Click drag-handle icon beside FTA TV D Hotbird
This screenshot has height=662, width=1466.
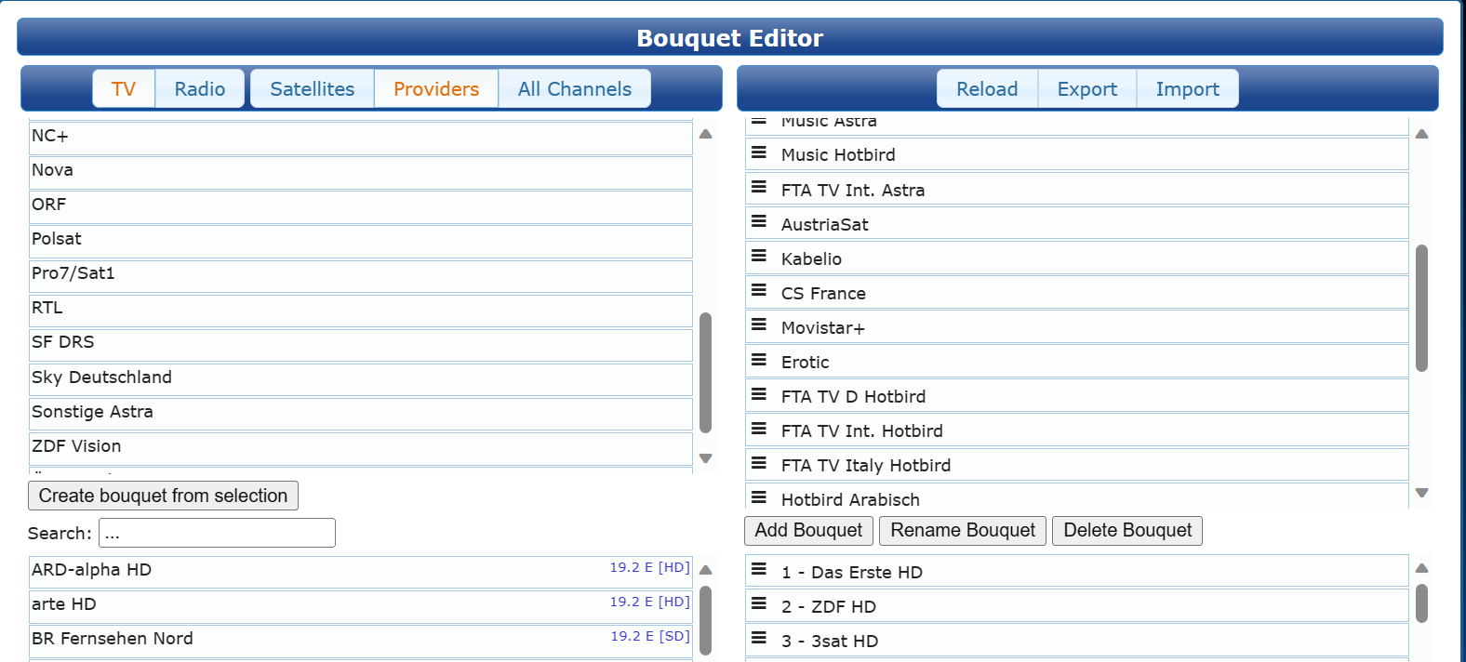pos(759,394)
